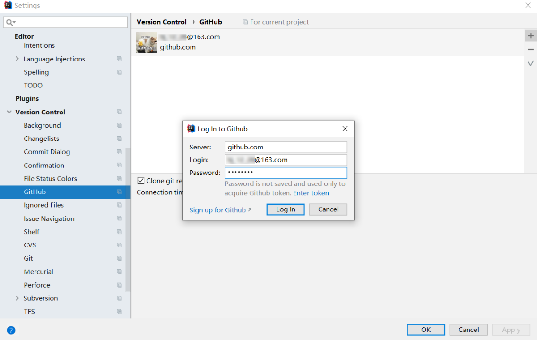Open the Commit Dialog settings page
Viewport: 537px width, 340px height.
[x=47, y=152]
